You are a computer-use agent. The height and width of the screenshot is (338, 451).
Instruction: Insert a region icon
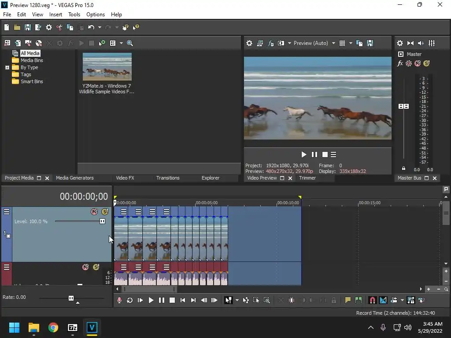tap(359, 300)
